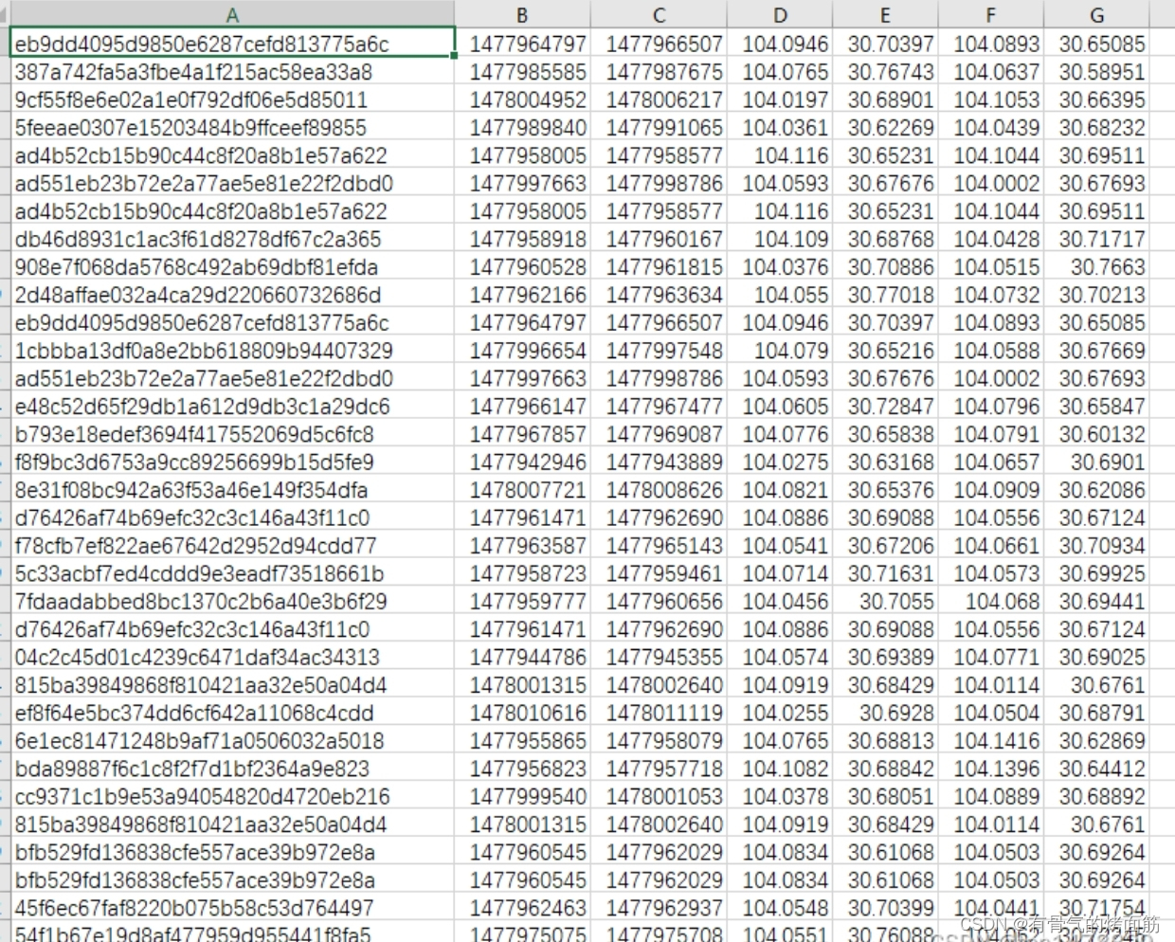
Task: Select hash cell starting with db46d8931c
Action: tap(232, 239)
